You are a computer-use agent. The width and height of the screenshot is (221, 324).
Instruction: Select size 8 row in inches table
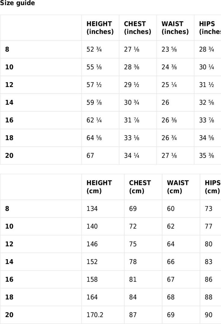point(110,49)
